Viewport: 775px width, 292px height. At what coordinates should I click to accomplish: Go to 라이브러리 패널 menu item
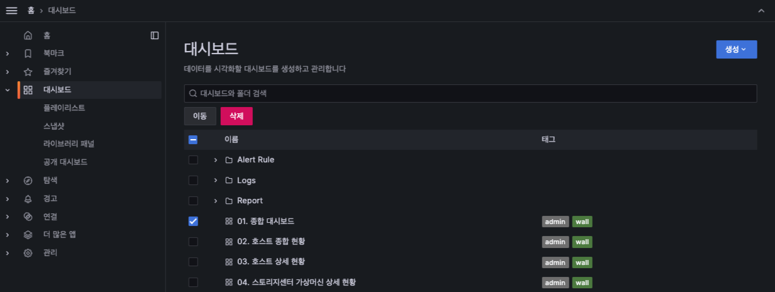(69, 143)
